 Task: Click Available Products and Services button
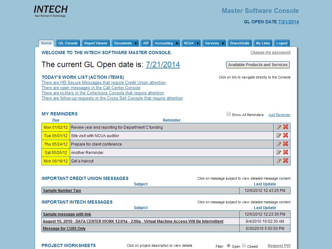pos(258,65)
